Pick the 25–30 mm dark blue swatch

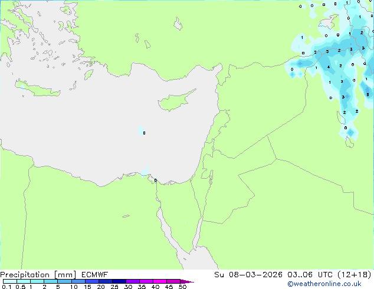click(x=119, y=281)
